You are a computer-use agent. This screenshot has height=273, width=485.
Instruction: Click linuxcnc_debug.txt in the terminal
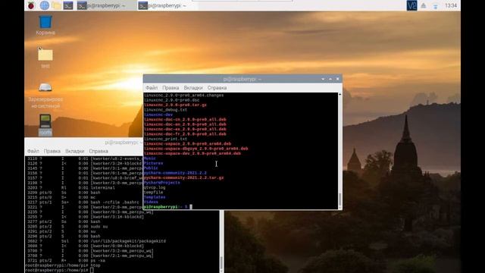click(165, 109)
